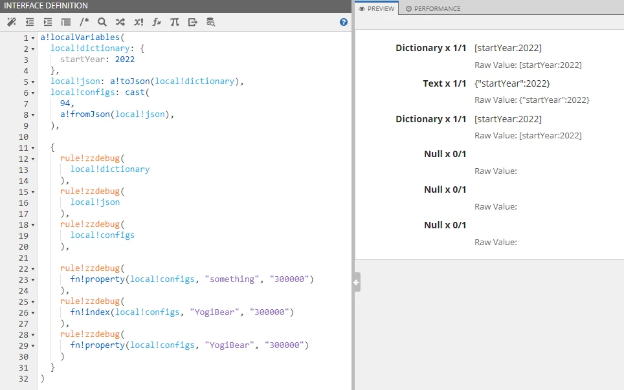
Task: Click line number 10 in the gutter
Action: coord(23,136)
